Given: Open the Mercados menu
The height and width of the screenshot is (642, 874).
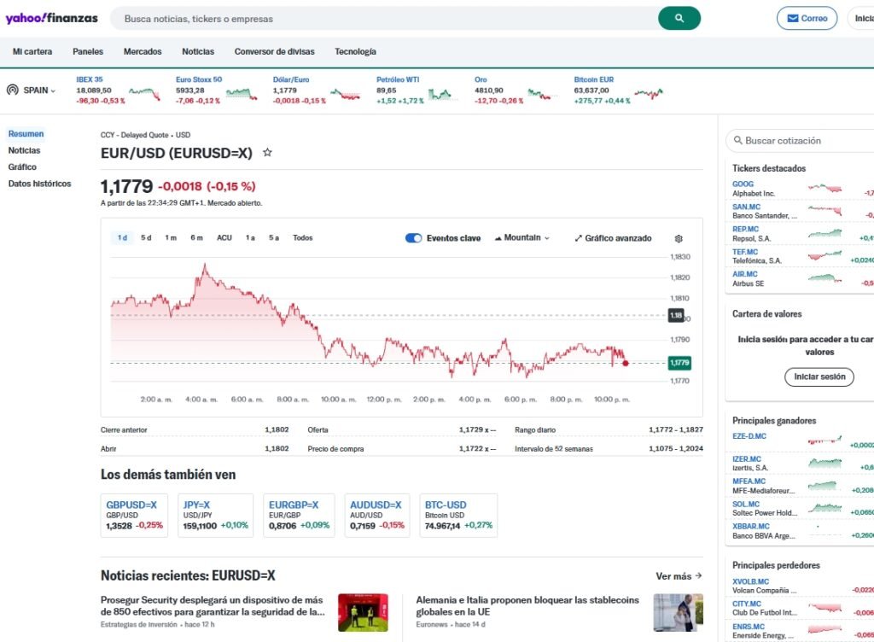Looking at the screenshot, I should (x=143, y=51).
